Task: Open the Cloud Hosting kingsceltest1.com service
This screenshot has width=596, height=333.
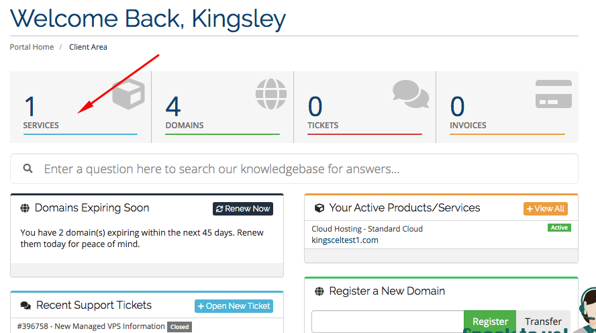Action: pos(366,234)
